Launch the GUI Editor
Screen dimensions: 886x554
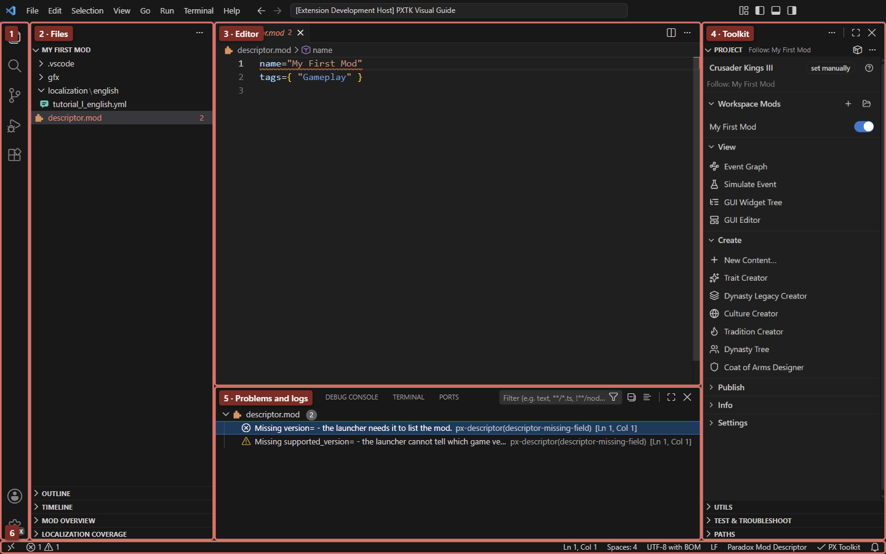742,220
